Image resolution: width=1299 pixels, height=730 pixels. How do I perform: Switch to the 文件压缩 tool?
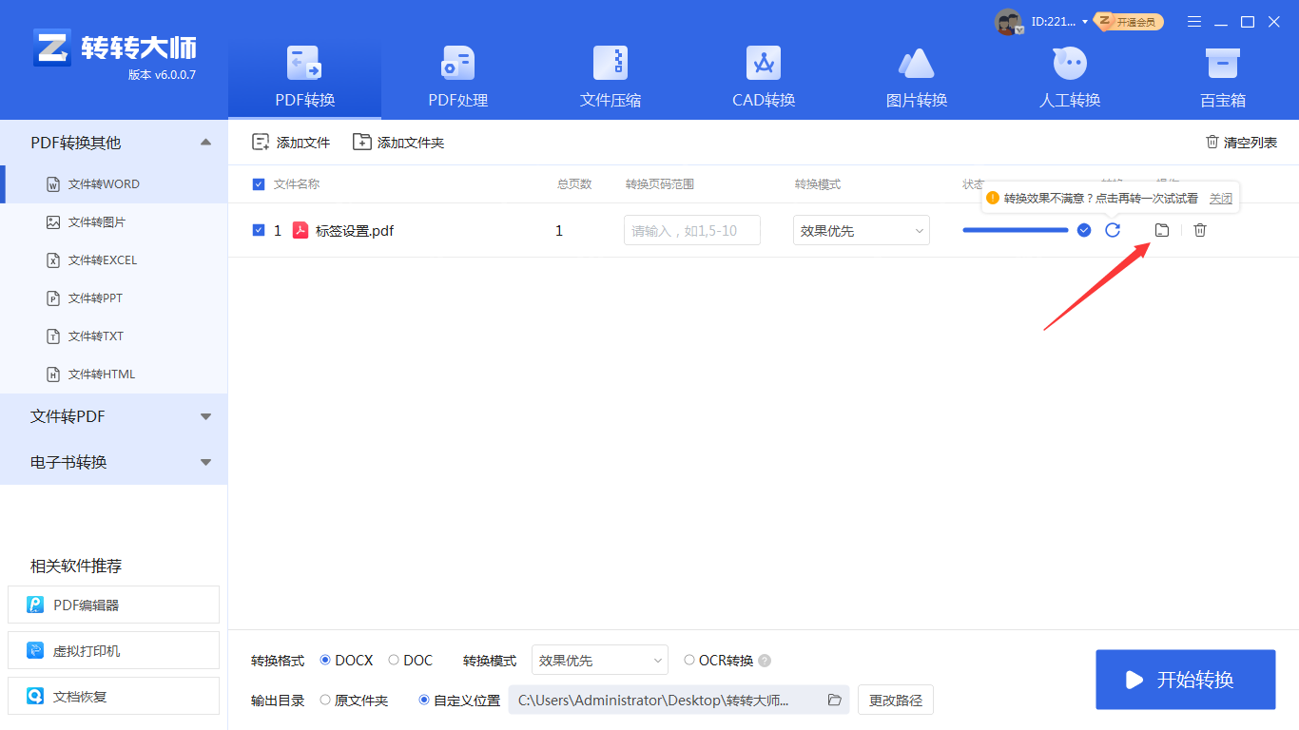[610, 76]
